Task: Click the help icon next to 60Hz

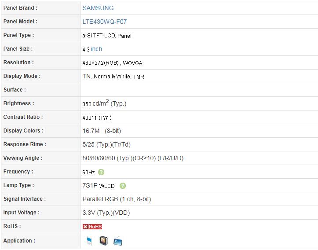Action: coord(101,172)
